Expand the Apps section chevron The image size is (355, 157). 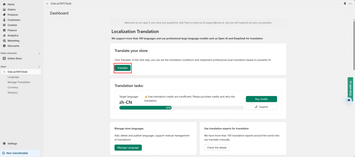tap(39, 67)
